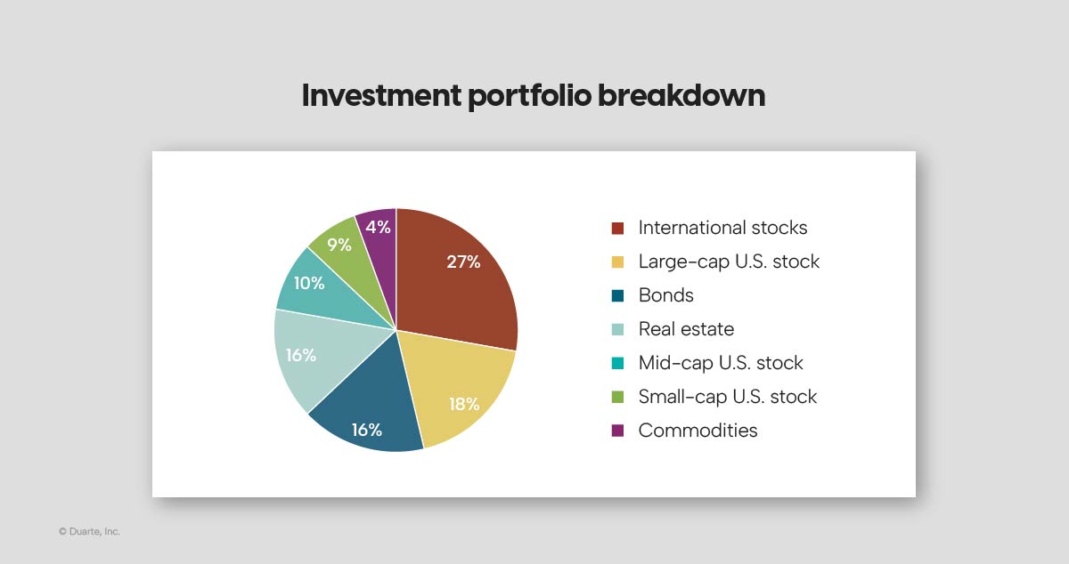Click the Commodities legend label

pos(698,431)
